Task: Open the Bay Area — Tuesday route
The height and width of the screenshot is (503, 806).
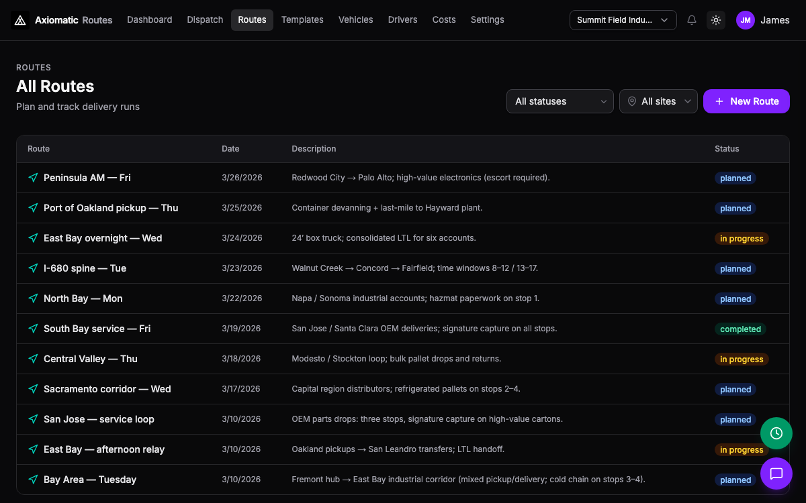Action: click(90, 480)
